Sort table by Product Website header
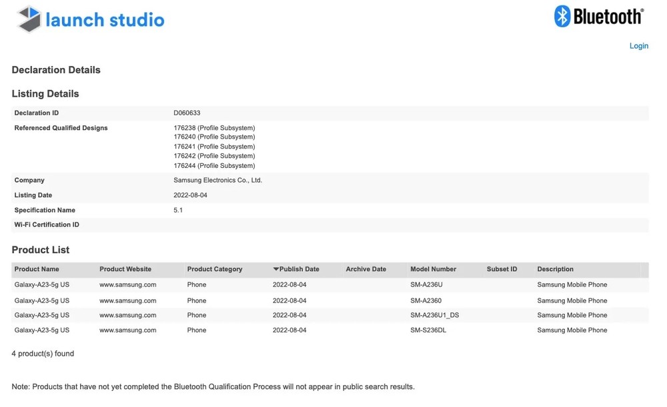This screenshot has width=667, height=407. (125, 269)
